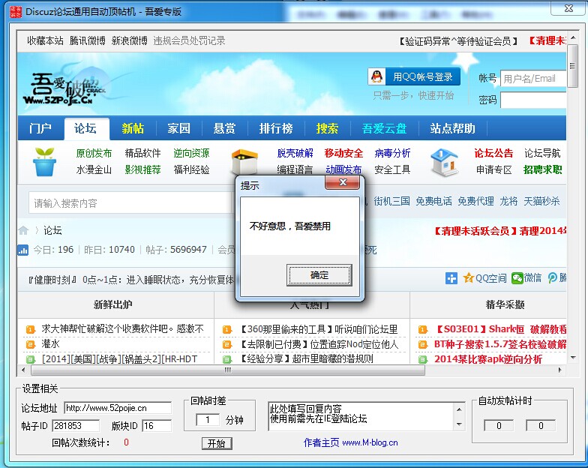588x468 pixels.
Task: Open the 精品软件 section link
Action: pos(142,153)
